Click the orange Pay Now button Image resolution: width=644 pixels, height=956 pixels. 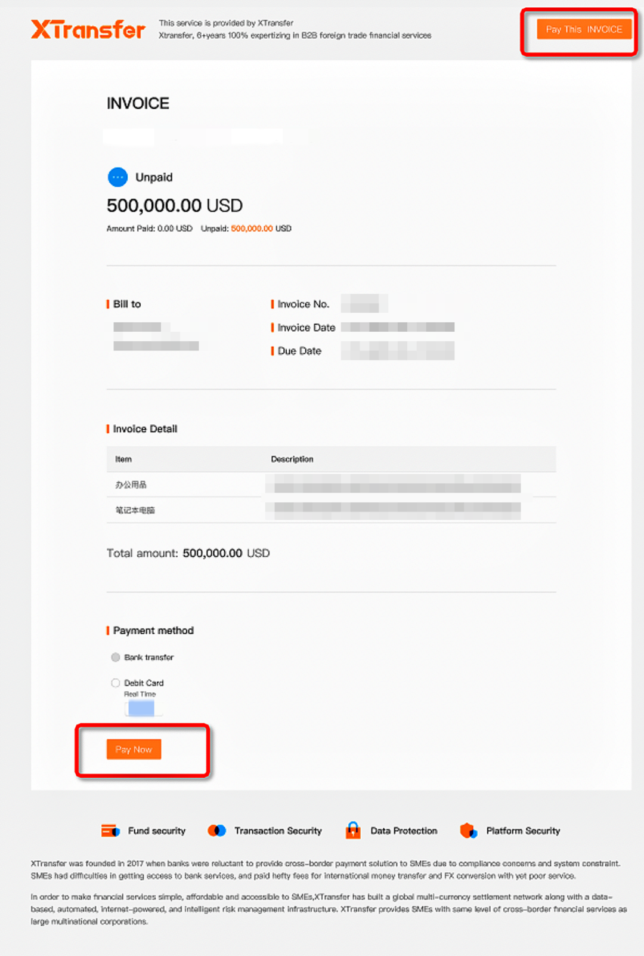click(134, 750)
